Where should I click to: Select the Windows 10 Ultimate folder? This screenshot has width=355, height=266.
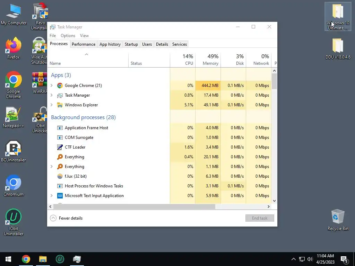338,17
